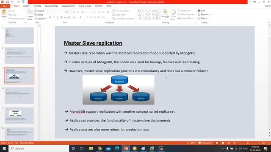271x152 pixels.
Task: Select the Text Box shape in gallery
Action: coord(140,11)
